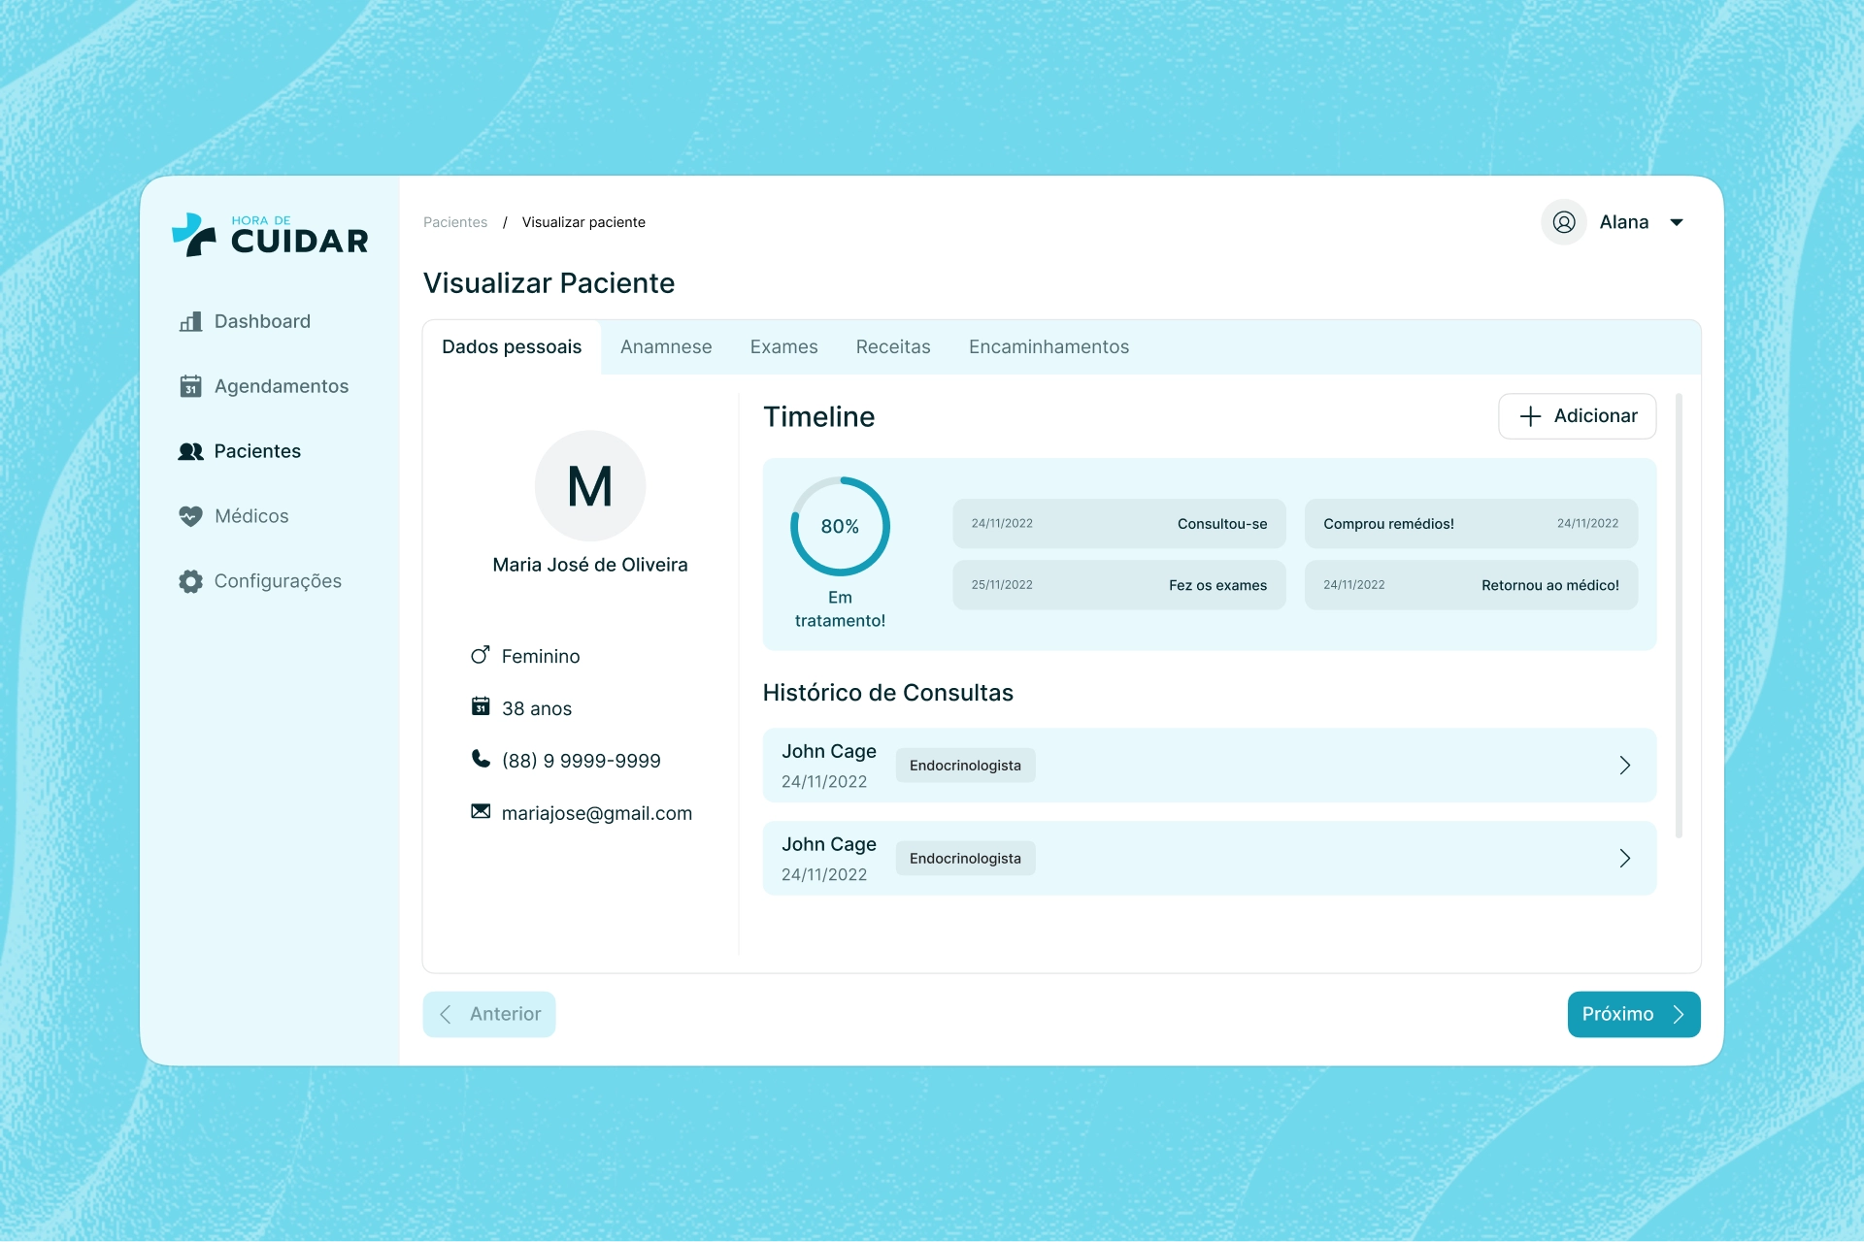
Task: Expand the second John Cage consultation chevron
Action: click(x=1625, y=859)
